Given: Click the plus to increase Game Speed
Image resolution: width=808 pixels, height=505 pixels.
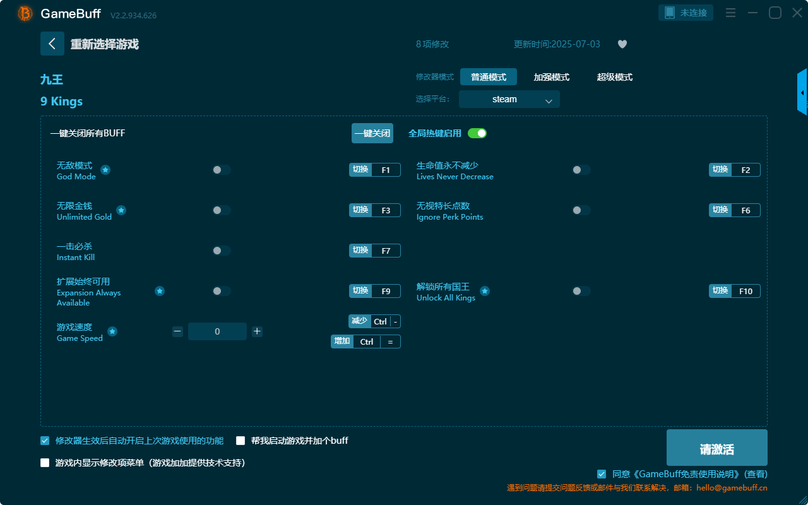Looking at the screenshot, I should click(x=257, y=331).
